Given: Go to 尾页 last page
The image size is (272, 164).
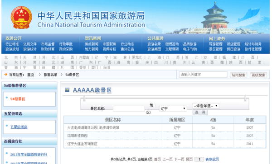Looking at the screenshot, I should pyautogui.click(x=189, y=159).
